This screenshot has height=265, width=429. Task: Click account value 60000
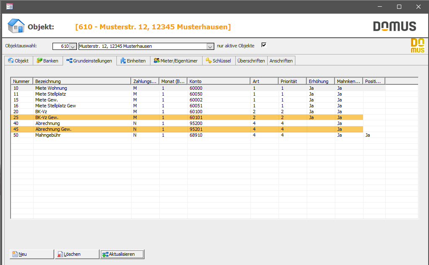coord(196,88)
